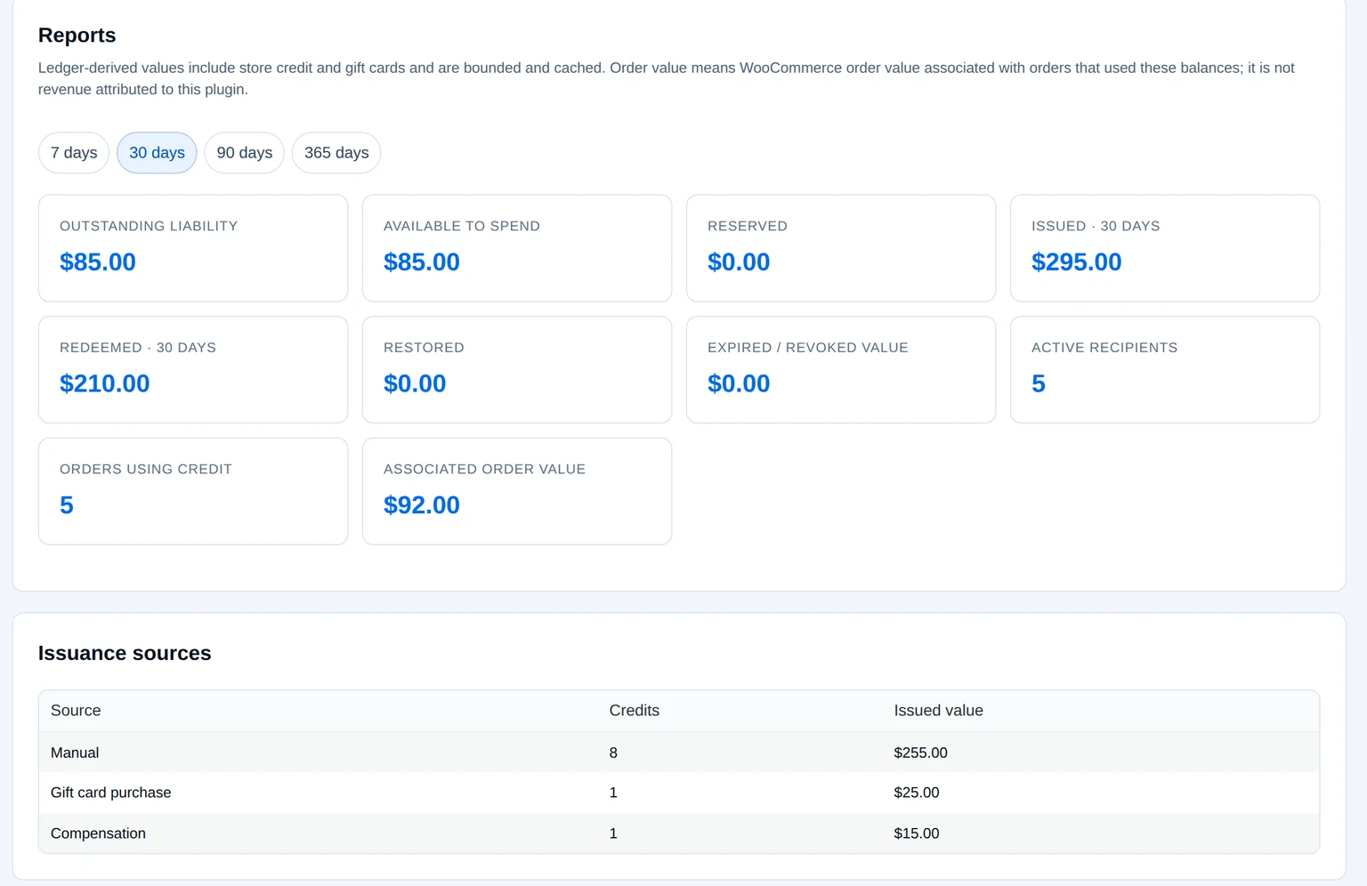The height and width of the screenshot is (886, 1367).
Task: Select the Manual source row label
Action: point(75,753)
